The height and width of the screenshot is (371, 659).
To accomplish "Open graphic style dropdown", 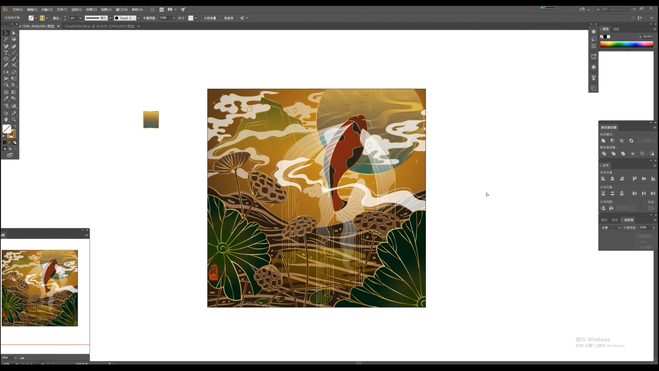I will (x=196, y=18).
